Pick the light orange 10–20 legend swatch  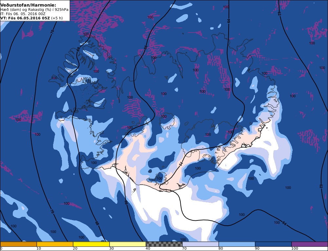click(x=55, y=244)
